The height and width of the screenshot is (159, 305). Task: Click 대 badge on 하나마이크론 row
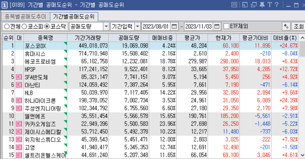pyautogui.click(x=19, y=100)
